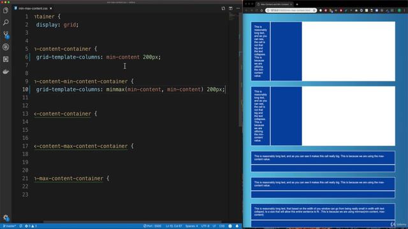
Task: Click the Split Editor icon in VS Code
Action: click(231, 8)
